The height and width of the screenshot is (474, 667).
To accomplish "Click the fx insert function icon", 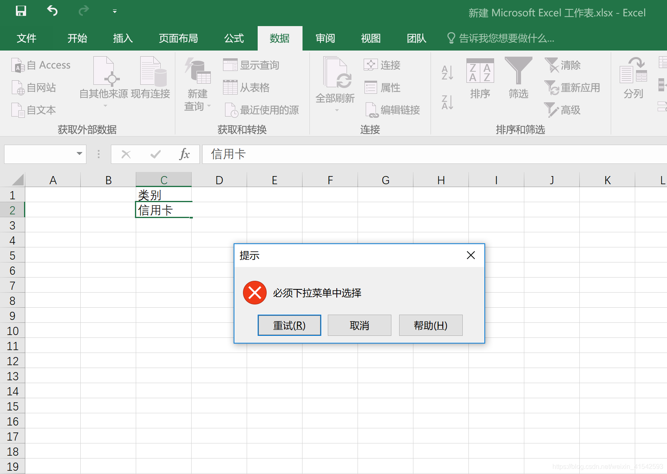I will (x=184, y=154).
